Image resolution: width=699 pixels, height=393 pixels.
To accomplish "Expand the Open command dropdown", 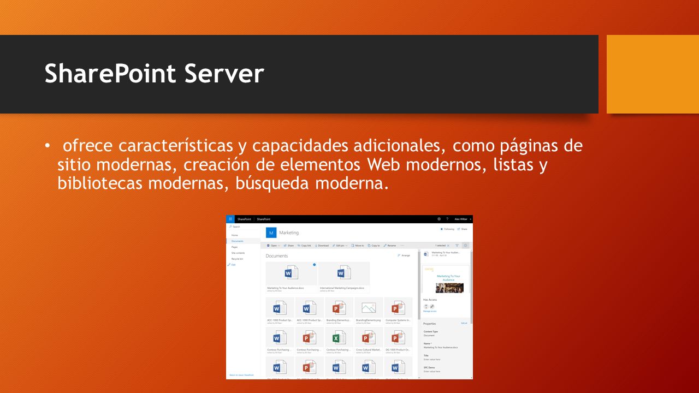I will (273, 246).
